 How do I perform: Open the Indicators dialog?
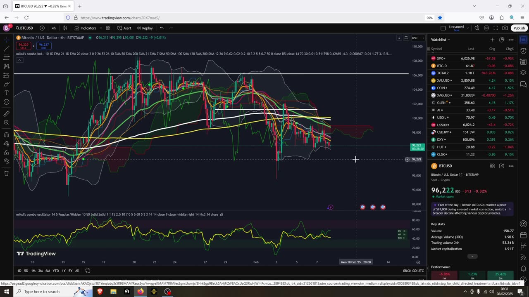click(x=85, y=28)
